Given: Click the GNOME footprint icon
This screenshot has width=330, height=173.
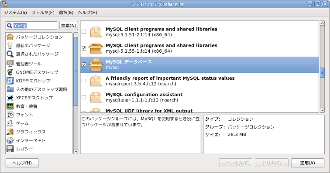Looking at the screenshot, I should click(10, 72).
